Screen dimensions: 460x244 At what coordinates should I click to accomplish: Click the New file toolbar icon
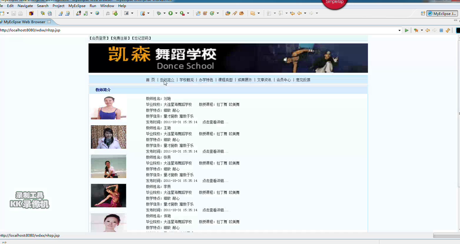point(2,13)
